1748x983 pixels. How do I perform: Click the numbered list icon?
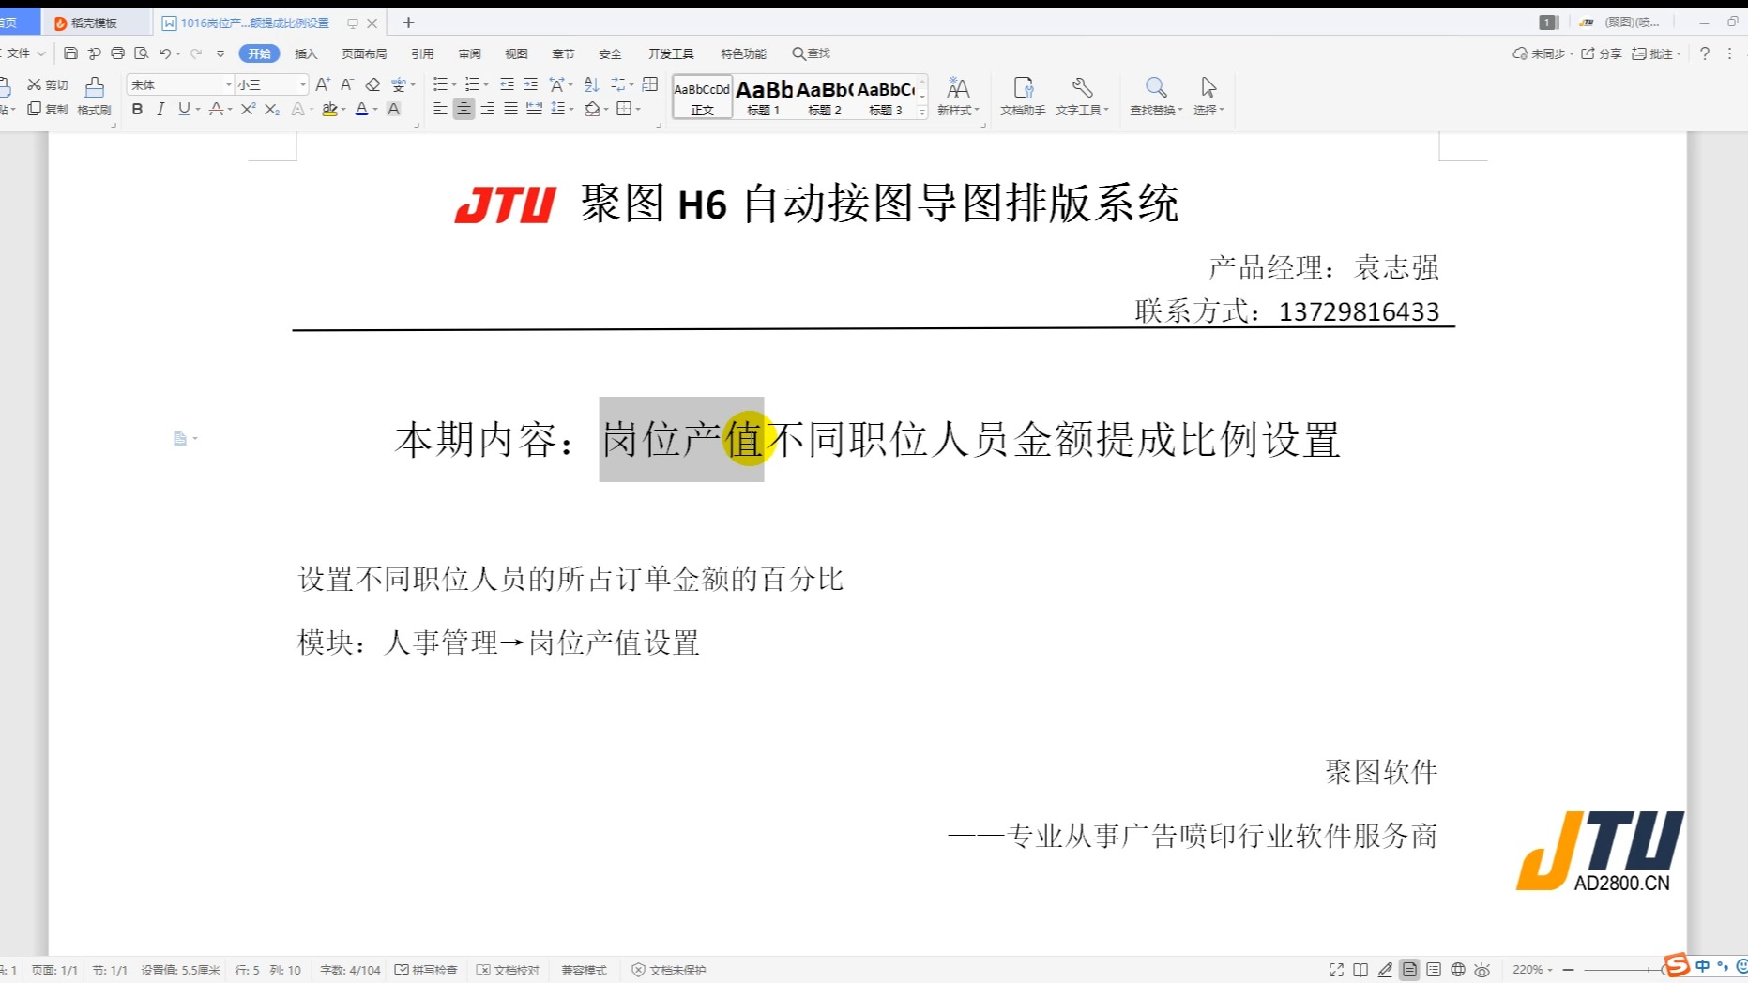pos(472,84)
